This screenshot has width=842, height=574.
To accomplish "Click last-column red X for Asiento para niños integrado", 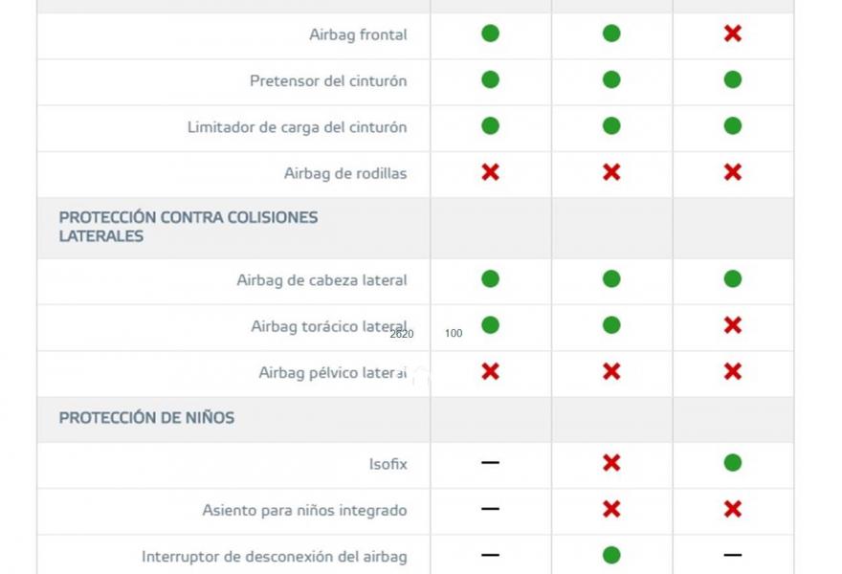I will click(x=732, y=509).
